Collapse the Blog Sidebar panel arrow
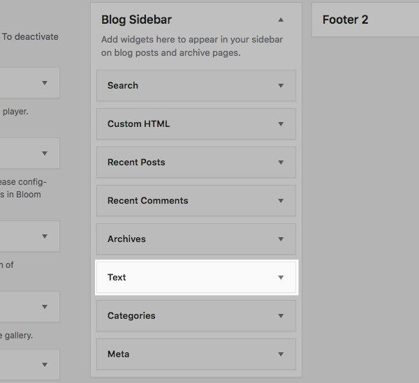 281,20
